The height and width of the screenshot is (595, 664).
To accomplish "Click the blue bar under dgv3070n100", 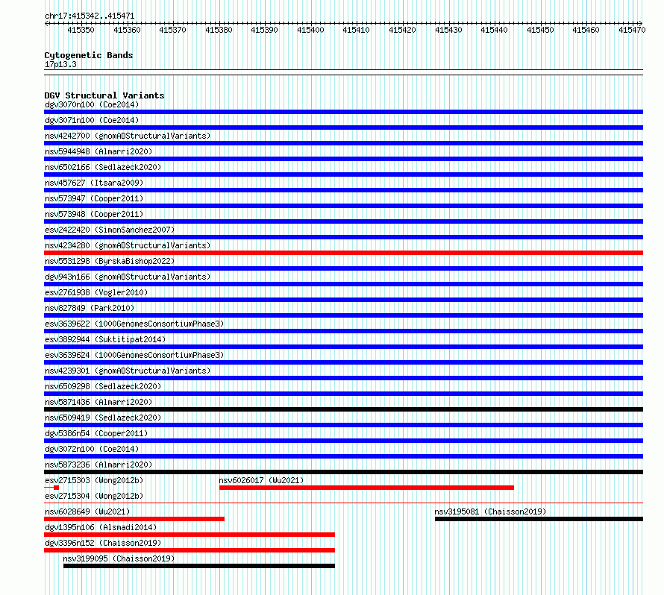I will pyautogui.click(x=343, y=112).
